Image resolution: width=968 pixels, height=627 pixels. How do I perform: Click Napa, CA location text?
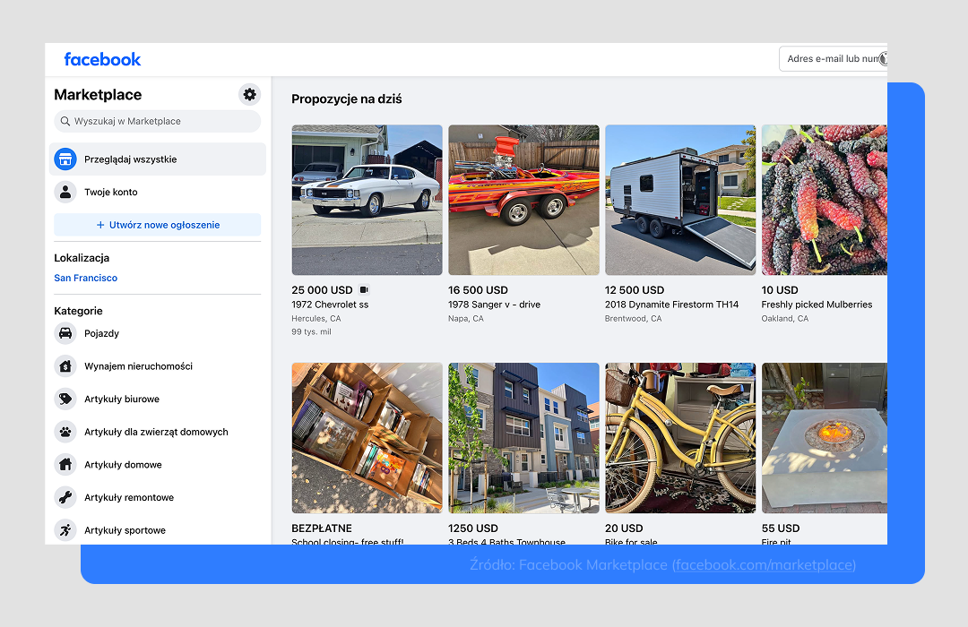pos(466,319)
